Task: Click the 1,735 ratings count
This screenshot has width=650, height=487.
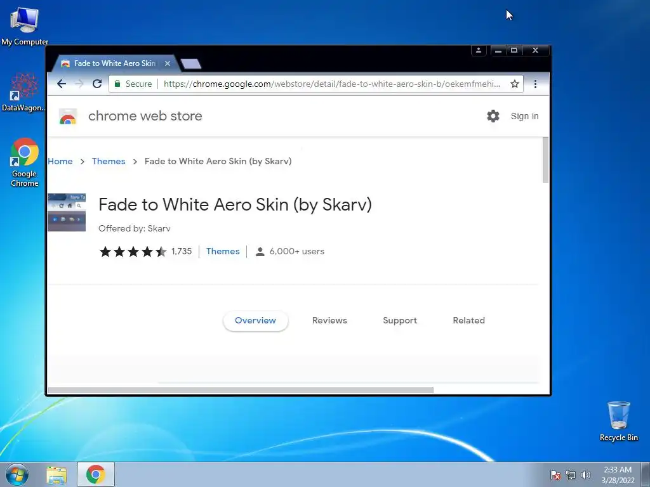Action: click(x=182, y=251)
